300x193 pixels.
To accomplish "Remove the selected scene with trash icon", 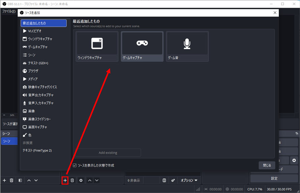I will pyautogui.click(x=11, y=181).
